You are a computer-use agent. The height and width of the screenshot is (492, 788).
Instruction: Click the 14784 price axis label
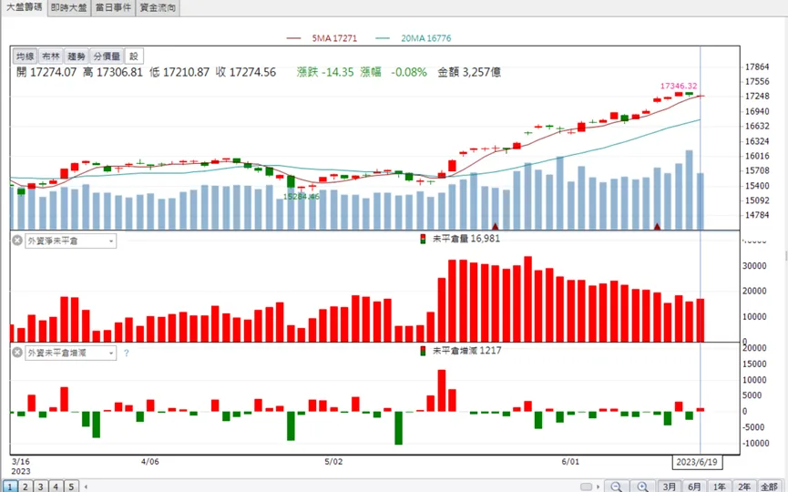tap(757, 215)
